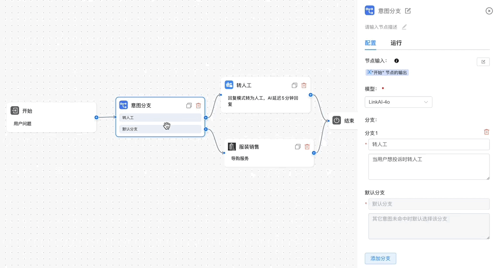
Task: Duplicate the 意图分支 node via its copy icon
Action: click(x=189, y=105)
